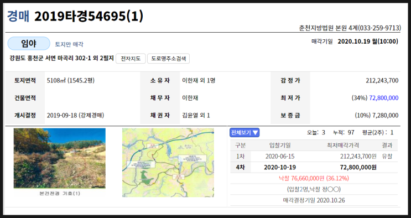
Task: Click the 평균(2주) : 1 view count
Action: click(x=378, y=132)
